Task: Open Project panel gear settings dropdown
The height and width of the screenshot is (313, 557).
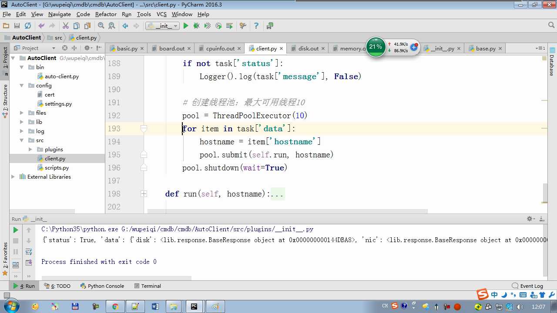Action: [x=88, y=48]
